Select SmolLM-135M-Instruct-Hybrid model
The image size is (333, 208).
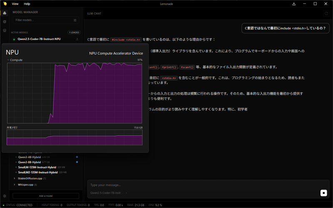coord(37,168)
